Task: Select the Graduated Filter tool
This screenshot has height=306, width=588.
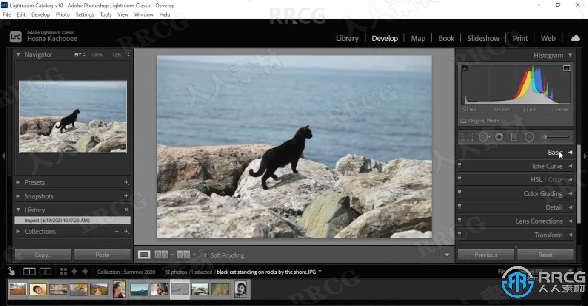Action: [x=514, y=137]
